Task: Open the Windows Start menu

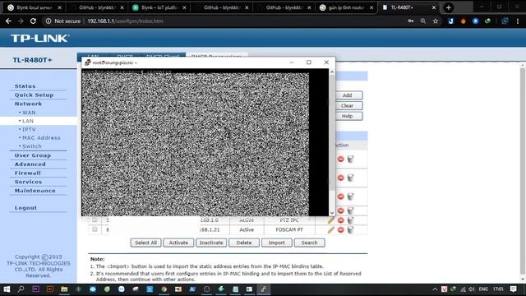Action: [x=7, y=289]
